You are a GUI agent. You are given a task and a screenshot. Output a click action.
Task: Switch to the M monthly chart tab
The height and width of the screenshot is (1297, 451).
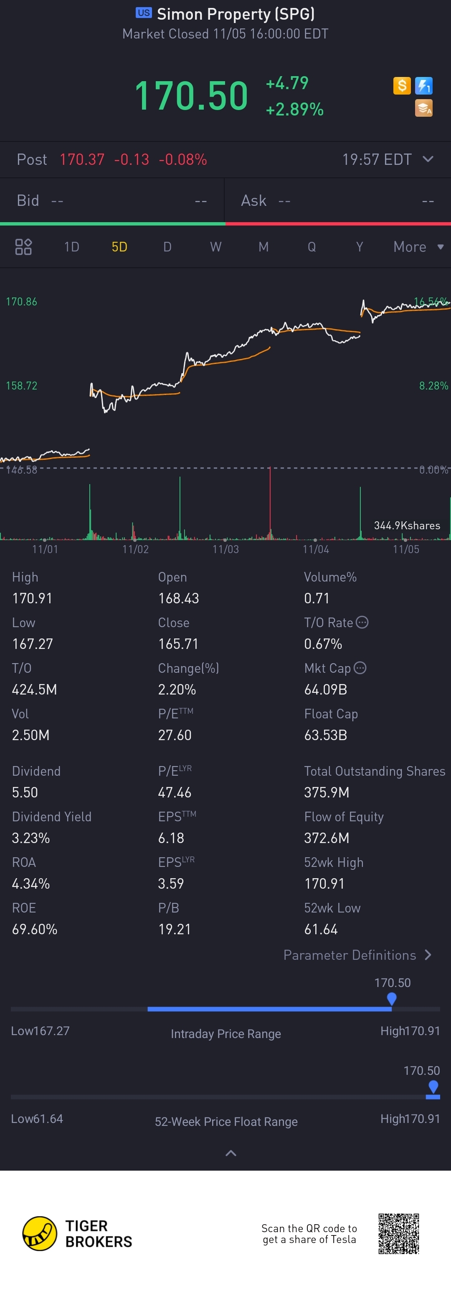[x=264, y=247]
